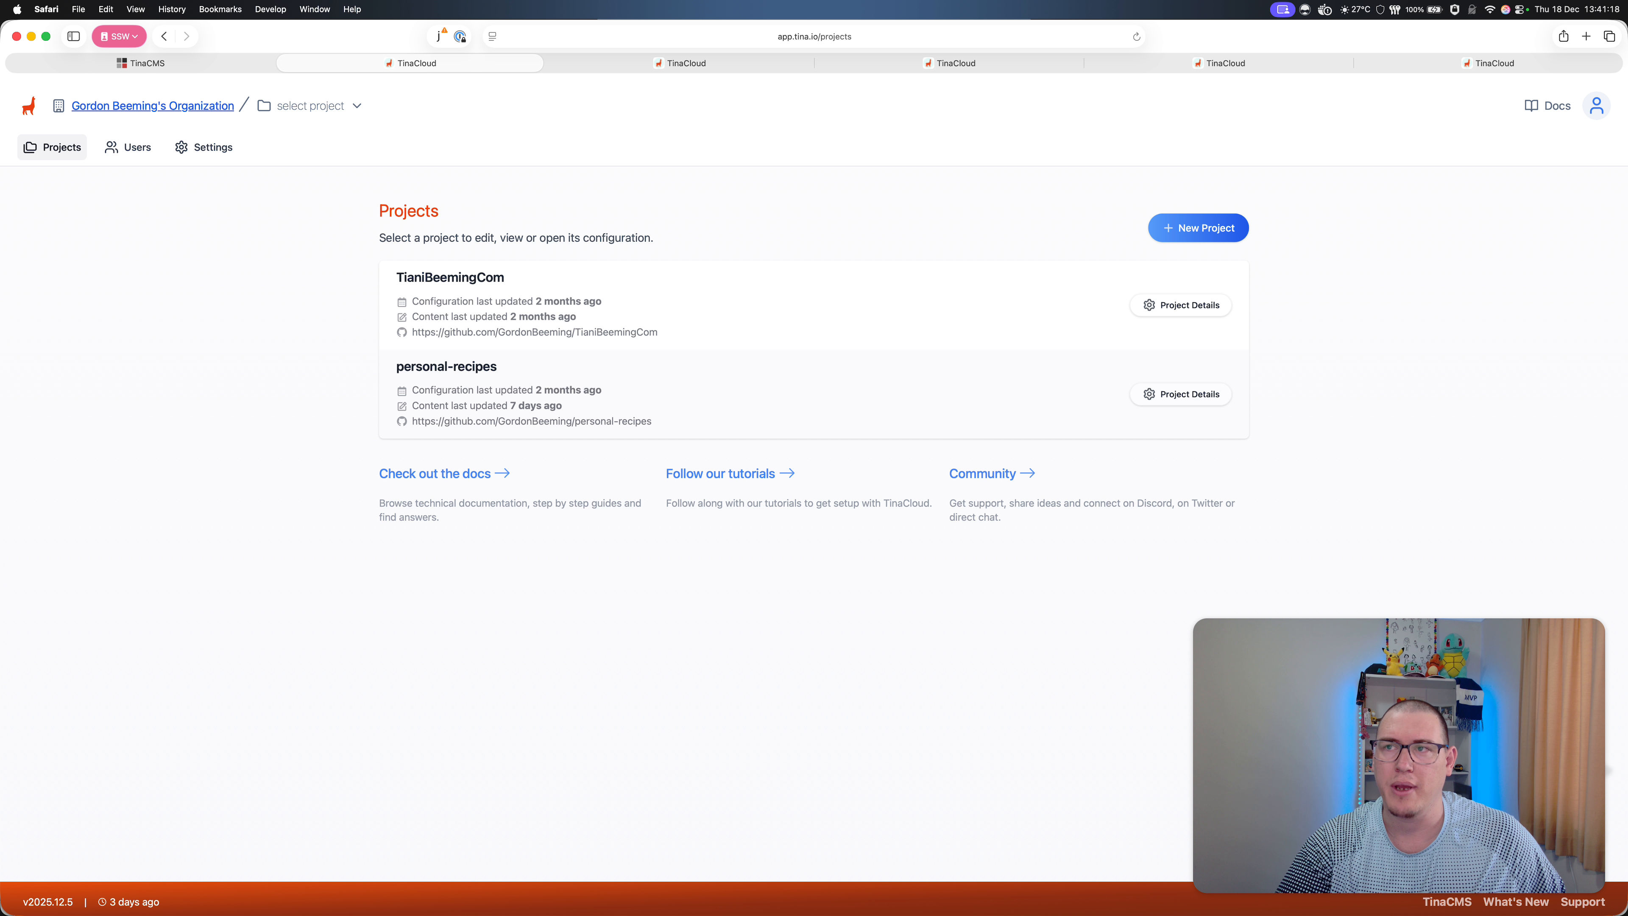Select the TinaCMS browser tab
1628x916 pixels.
[140, 63]
